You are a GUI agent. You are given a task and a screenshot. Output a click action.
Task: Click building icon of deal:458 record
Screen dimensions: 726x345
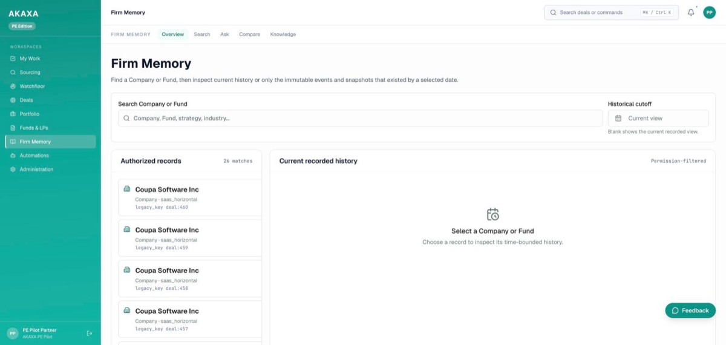[127, 270]
